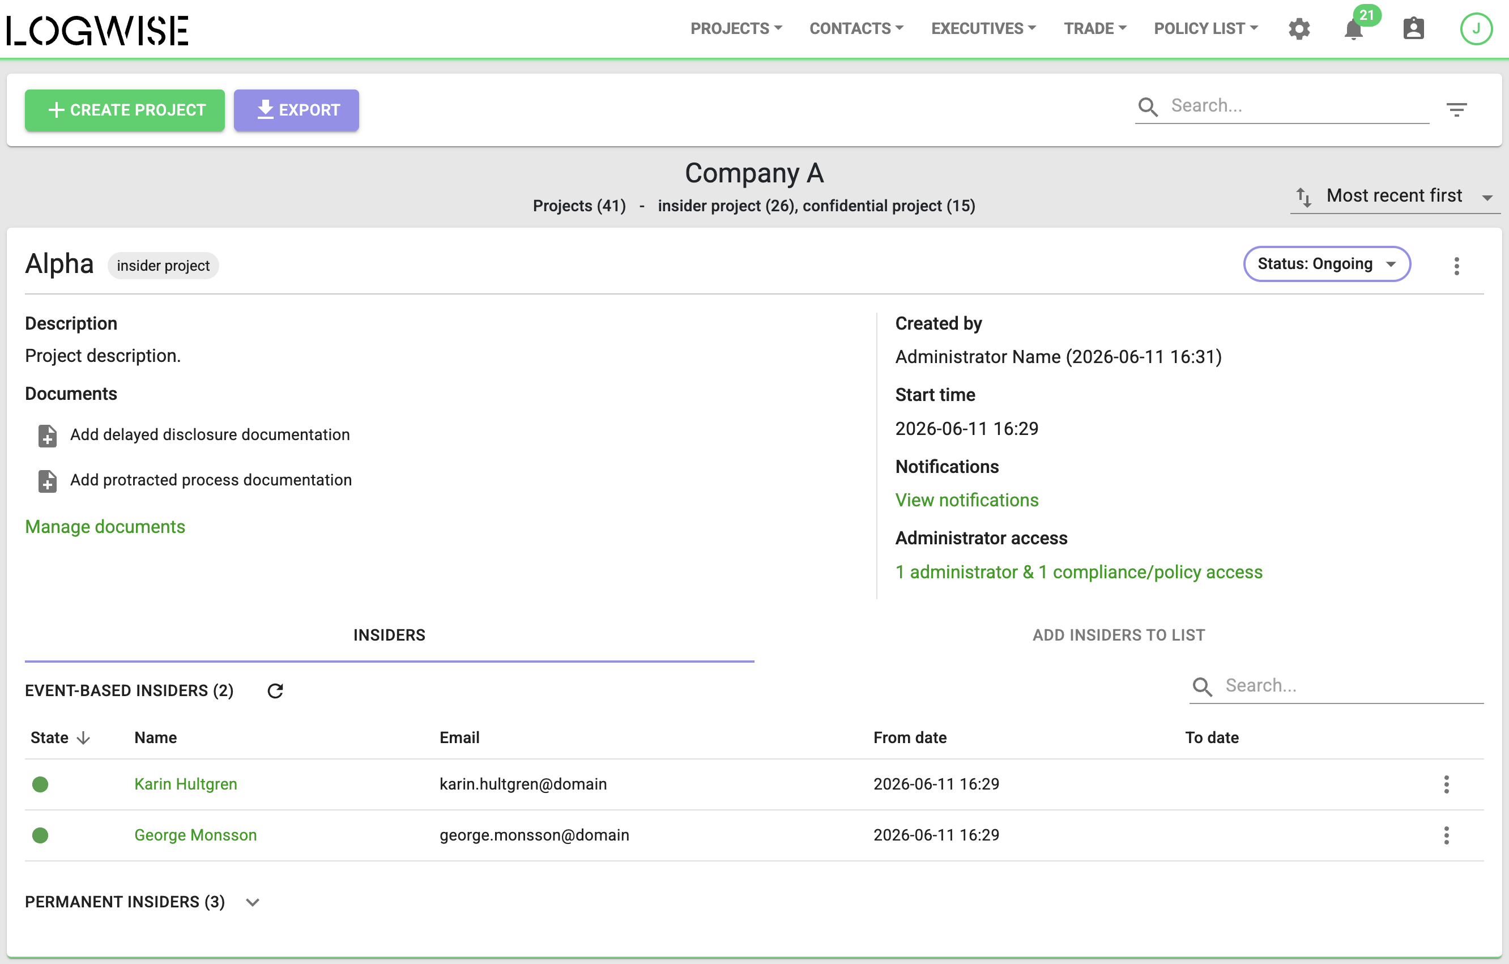This screenshot has width=1509, height=964.
Task: Sort by State column arrow
Action: click(x=83, y=739)
